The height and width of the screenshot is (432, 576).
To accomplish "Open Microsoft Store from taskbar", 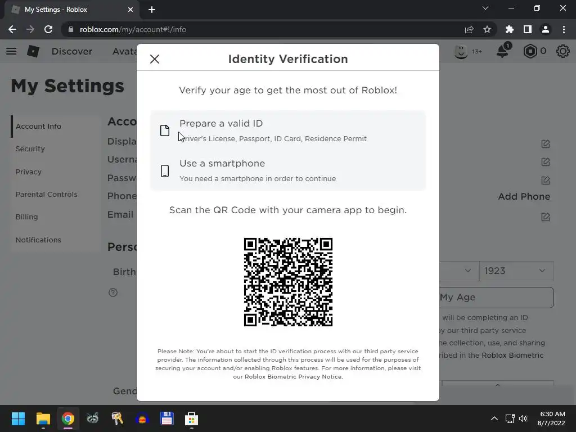I will pyautogui.click(x=191, y=418).
